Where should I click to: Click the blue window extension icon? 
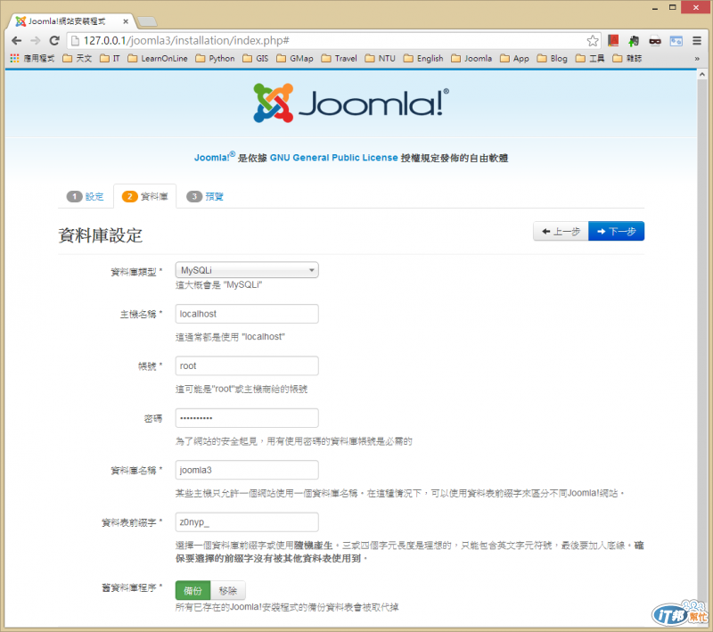676,41
